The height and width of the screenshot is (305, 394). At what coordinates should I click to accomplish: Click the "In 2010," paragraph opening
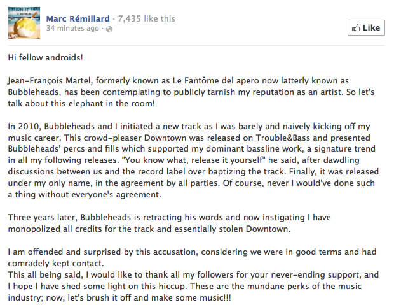(x=25, y=126)
